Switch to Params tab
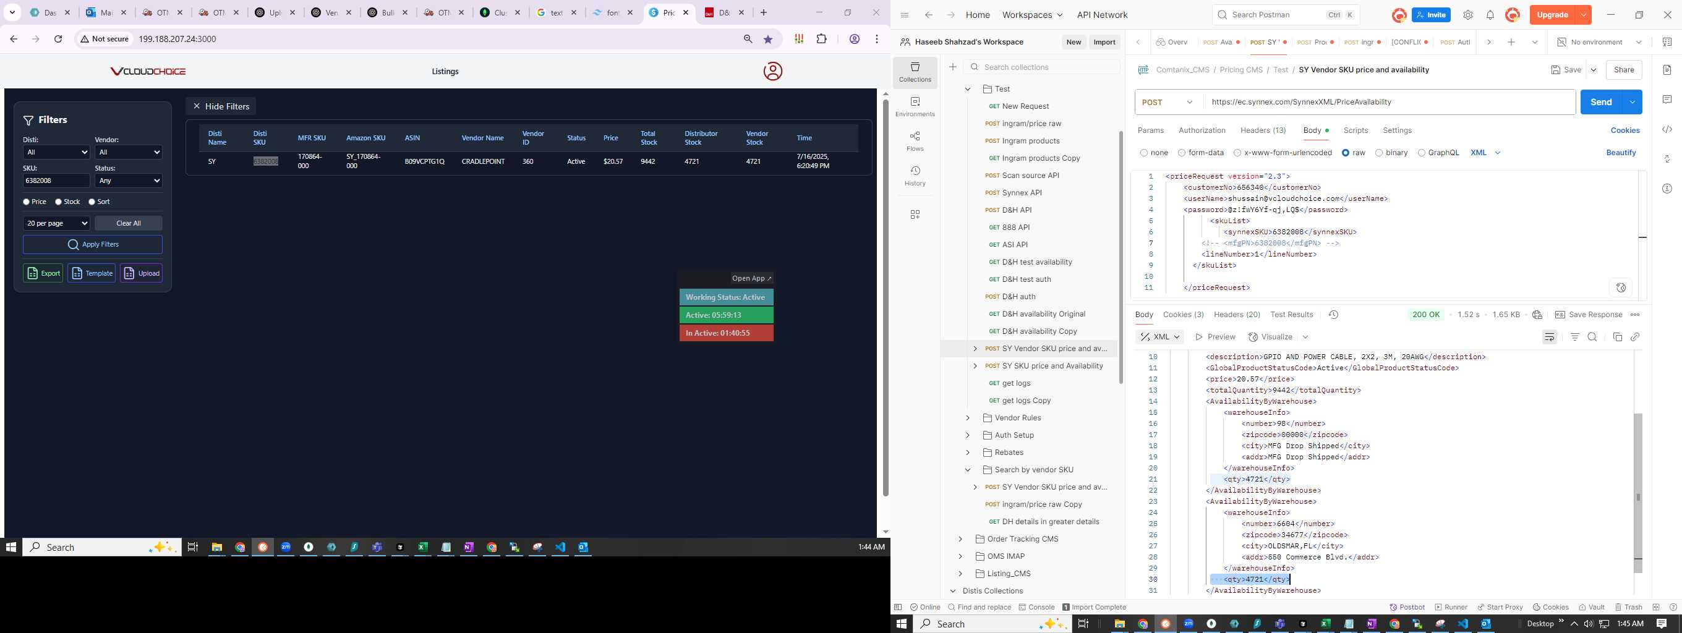This screenshot has height=633, width=1682. (1150, 130)
